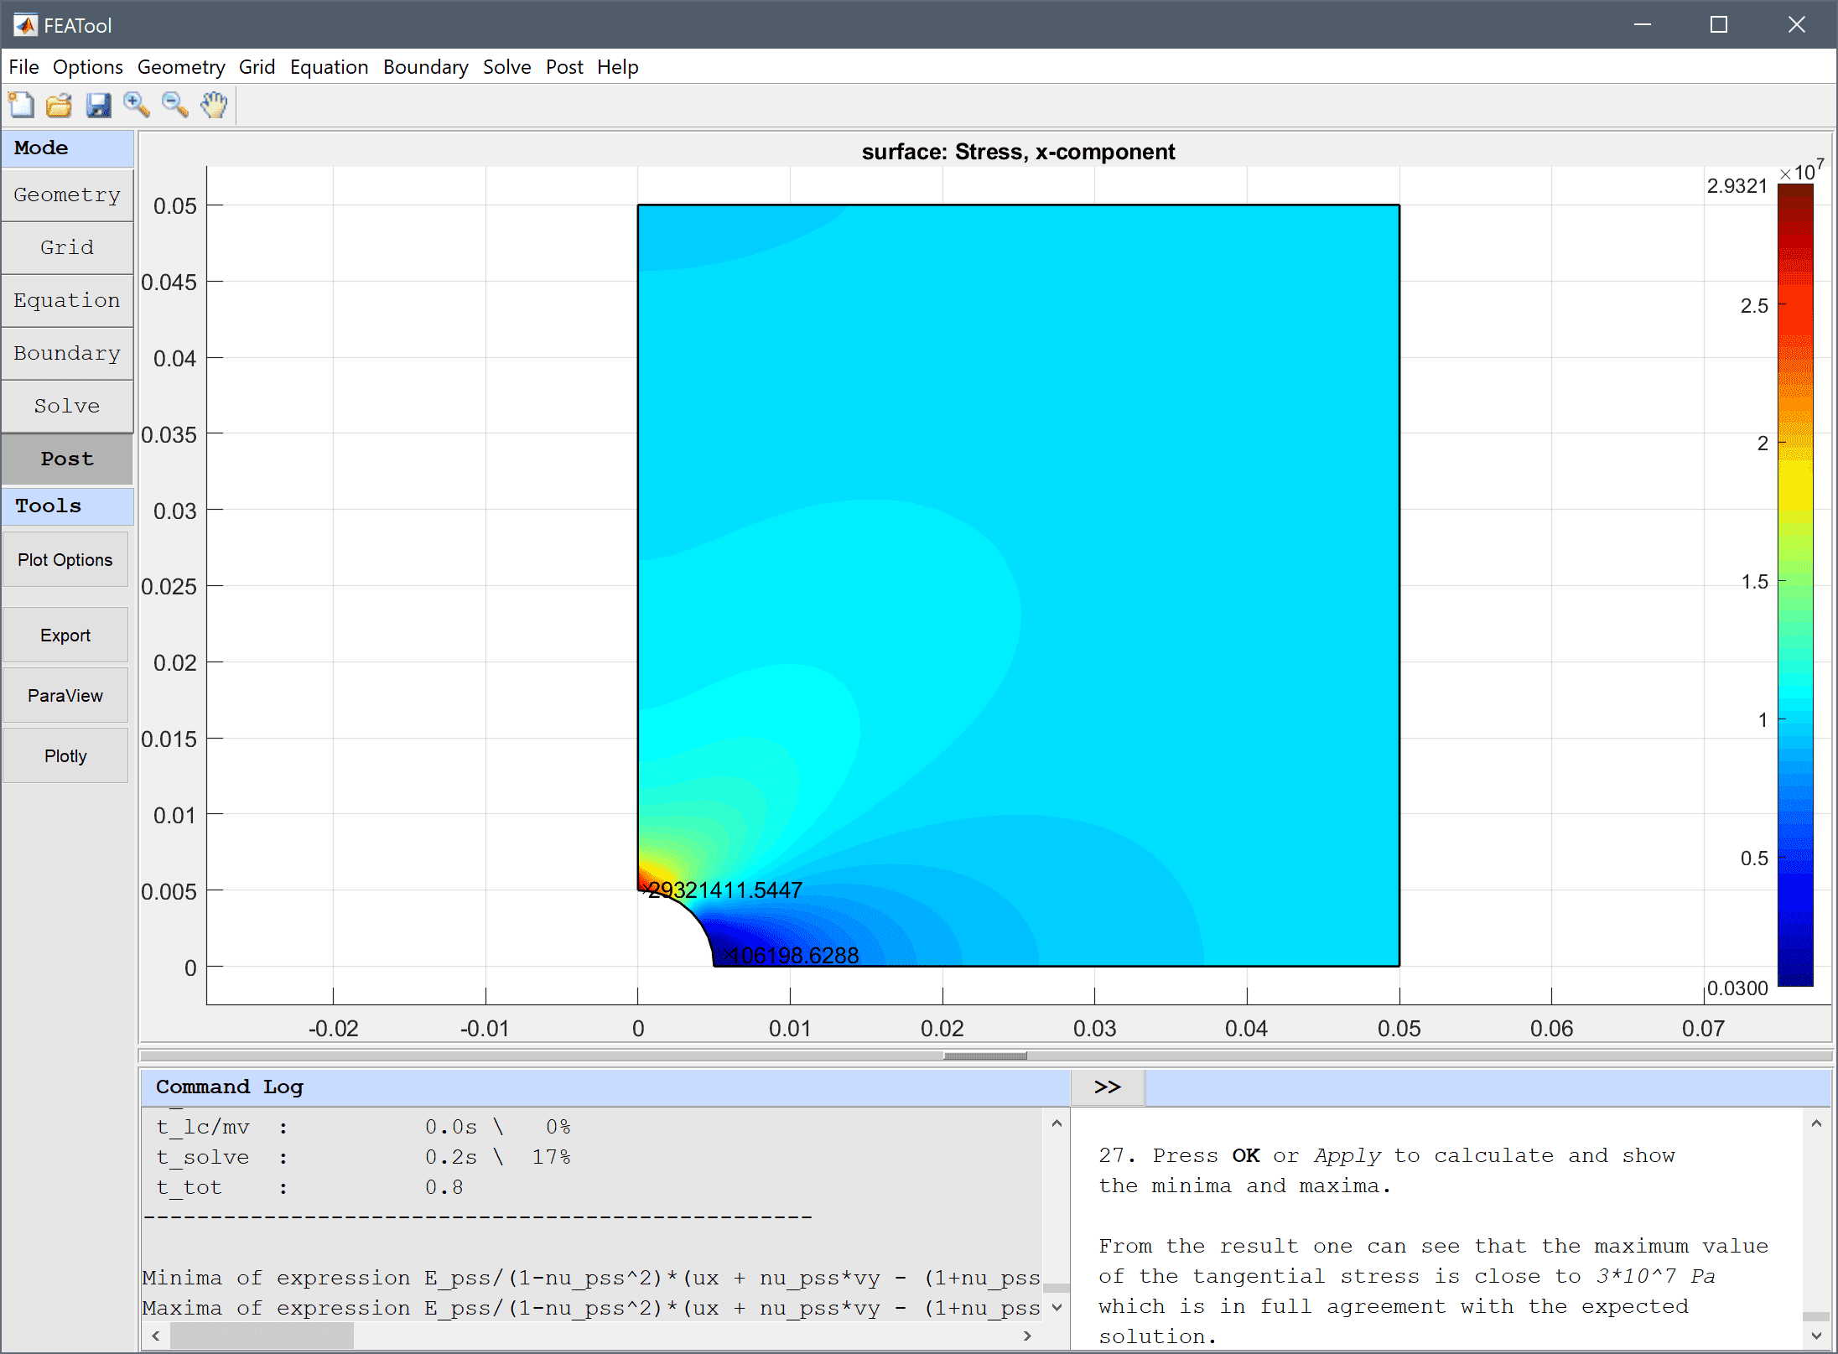Click the New model toolbar icon
Viewport: 1838px width, 1354px height.
point(21,105)
